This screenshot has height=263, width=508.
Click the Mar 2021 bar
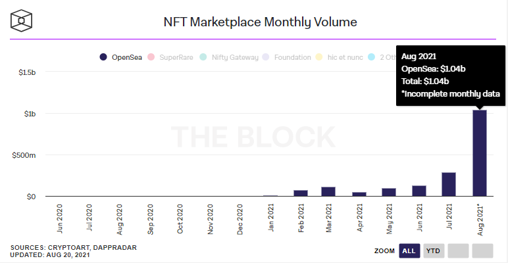[328, 192]
